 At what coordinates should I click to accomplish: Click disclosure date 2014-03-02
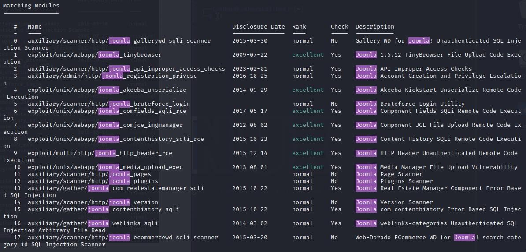(x=250, y=223)
